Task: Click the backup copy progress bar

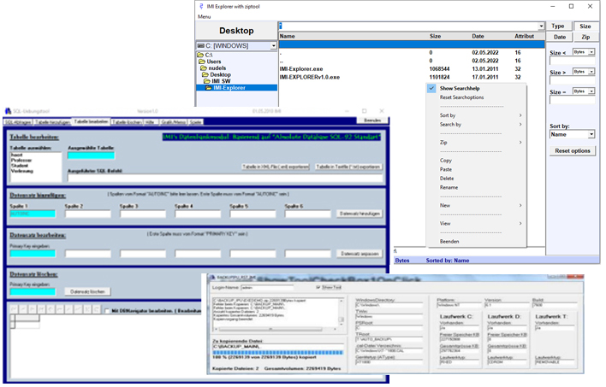Action: coord(279,351)
